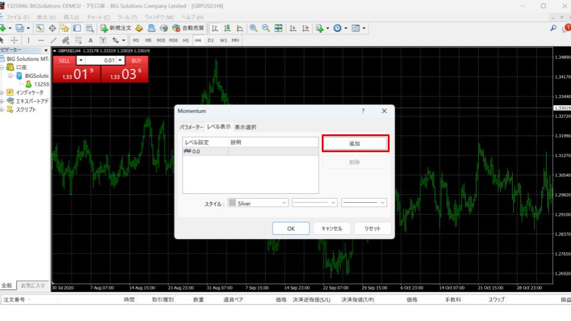Open the new chart dropdown arrow

pyautogui.click(x=10, y=28)
